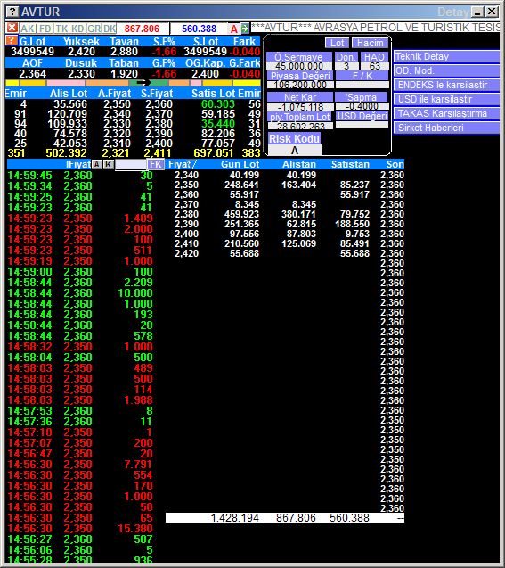Switch to the Hacim tab

click(371, 43)
